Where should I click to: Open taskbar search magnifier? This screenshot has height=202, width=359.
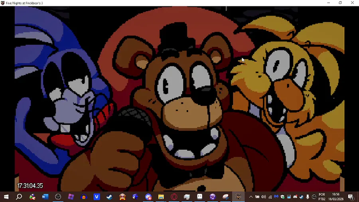tap(19, 197)
